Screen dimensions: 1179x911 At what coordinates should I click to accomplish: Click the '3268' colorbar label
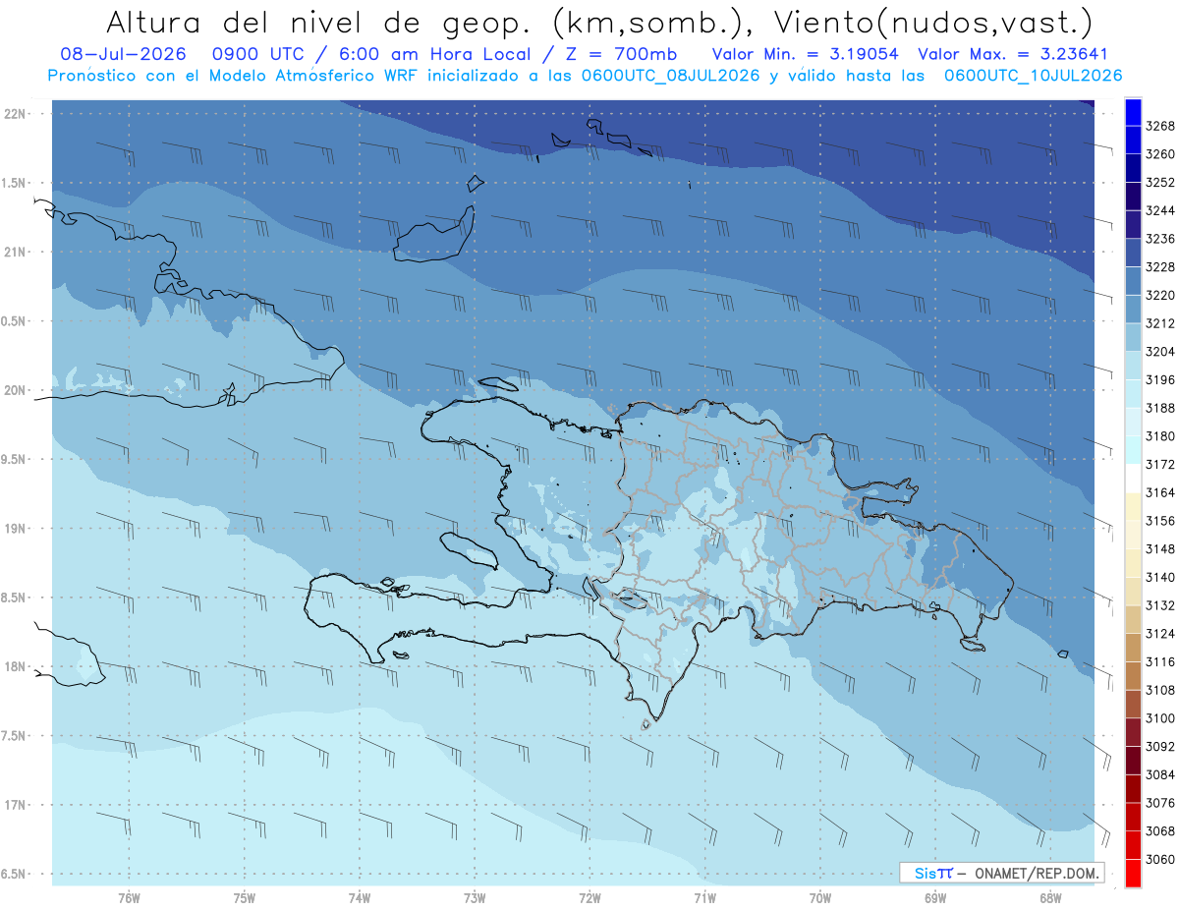click(x=1160, y=126)
